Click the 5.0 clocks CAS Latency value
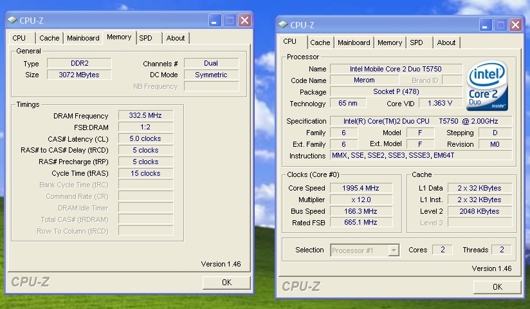 (145, 138)
